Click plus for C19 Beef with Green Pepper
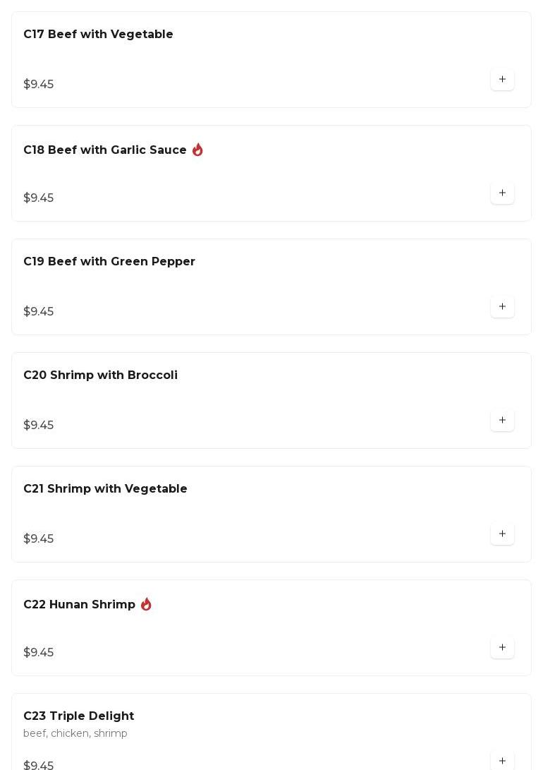The height and width of the screenshot is (770, 543). tap(502, 307)
